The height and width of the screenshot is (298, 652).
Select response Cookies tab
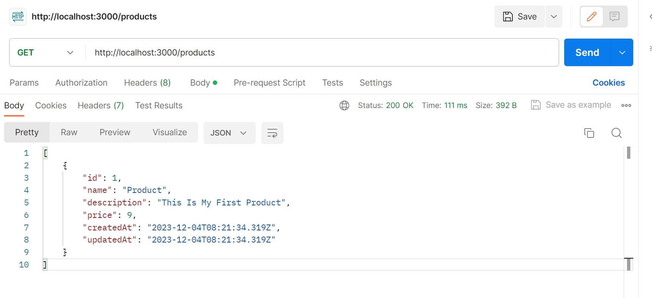[x=51, y=105]
